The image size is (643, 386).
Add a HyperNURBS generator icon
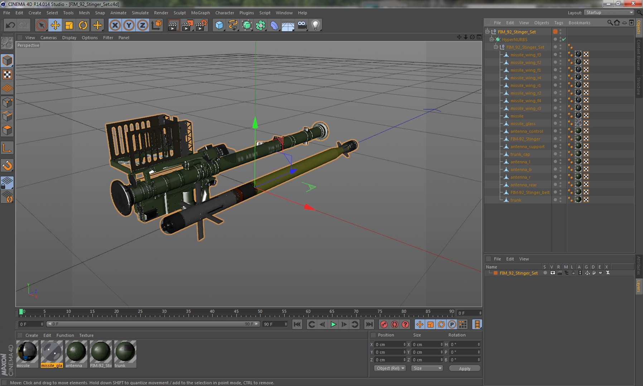pos(247,25)
